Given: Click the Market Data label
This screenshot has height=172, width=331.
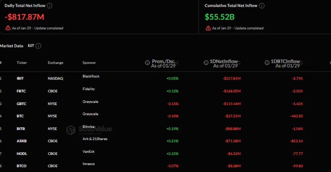Looking at the screenshot, I should click(x=11, y=46).
